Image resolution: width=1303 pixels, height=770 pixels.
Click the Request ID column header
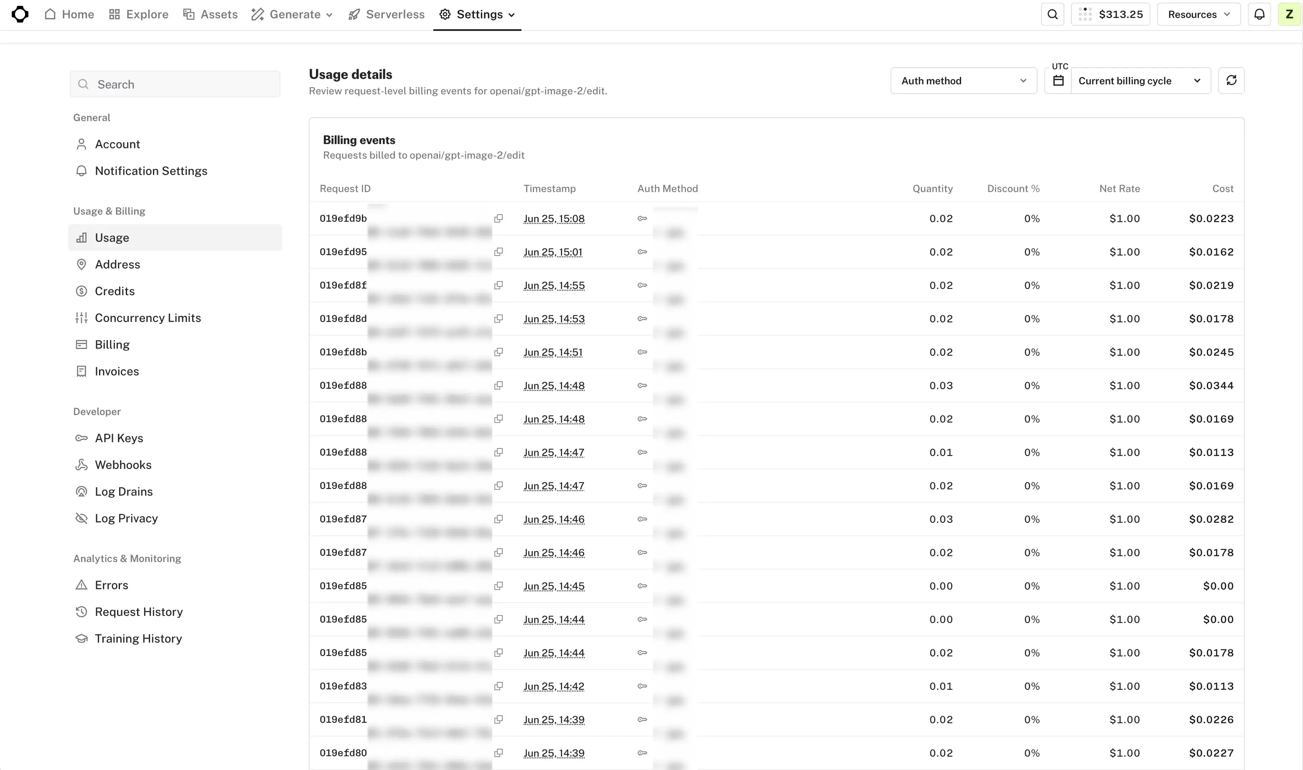pyautogui.click(x=345, y=188)
